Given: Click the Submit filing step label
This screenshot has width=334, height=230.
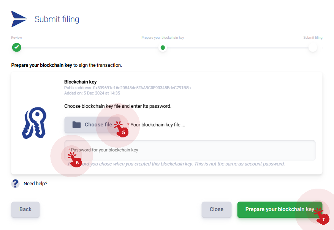Looking at the screenshot, I should point(313,38).
